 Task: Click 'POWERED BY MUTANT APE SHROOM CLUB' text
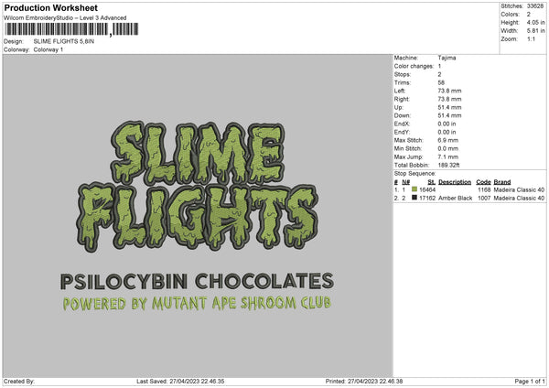(x=197, y=304)
